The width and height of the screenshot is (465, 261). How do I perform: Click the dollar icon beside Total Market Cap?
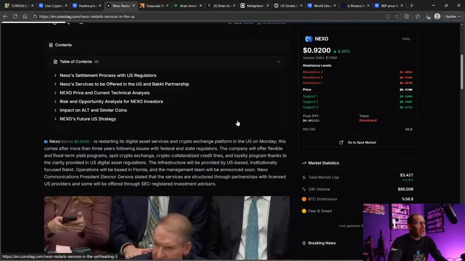304,177
